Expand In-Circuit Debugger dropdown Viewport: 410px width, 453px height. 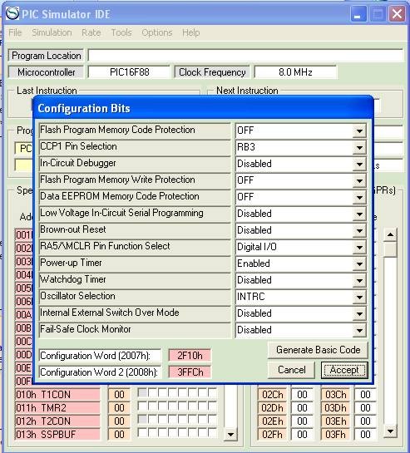click(359, 164)
